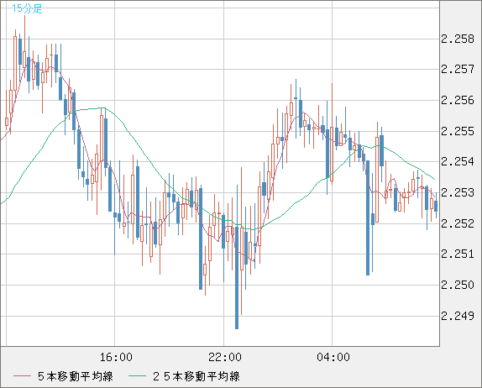Click the 04:00 time axis label
482x388 pixels.
click(333, 357)
